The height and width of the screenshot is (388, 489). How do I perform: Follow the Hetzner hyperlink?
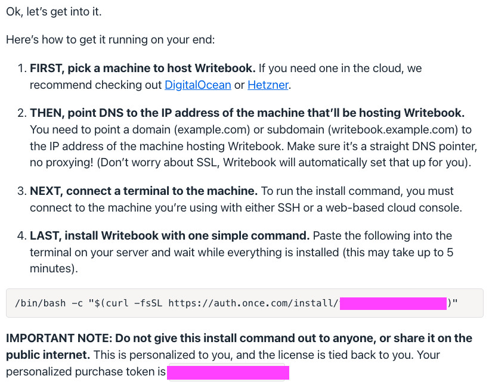(268, 85)
